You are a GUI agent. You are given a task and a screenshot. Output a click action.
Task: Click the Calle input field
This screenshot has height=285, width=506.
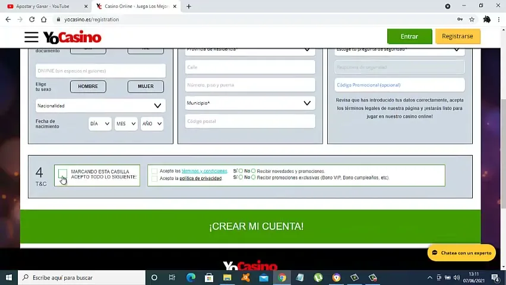250,67
